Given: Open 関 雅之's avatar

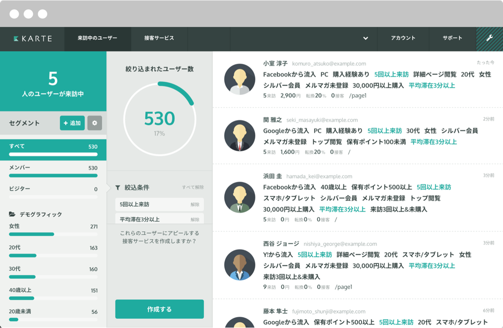Looking at the screenshot, I should [x=240, y=136].
